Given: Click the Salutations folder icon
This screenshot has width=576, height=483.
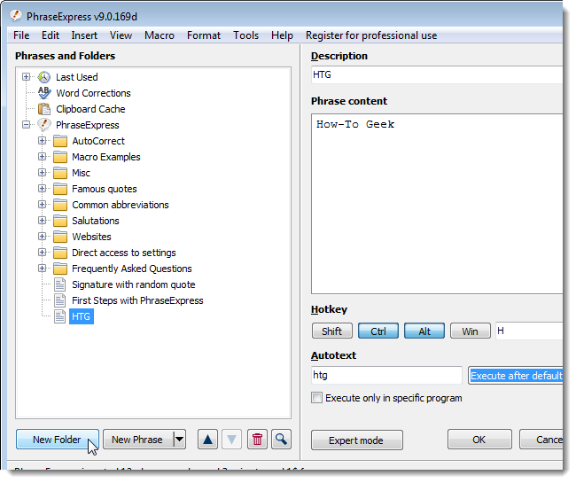Looking at the screenshot, I should point(60,221).
